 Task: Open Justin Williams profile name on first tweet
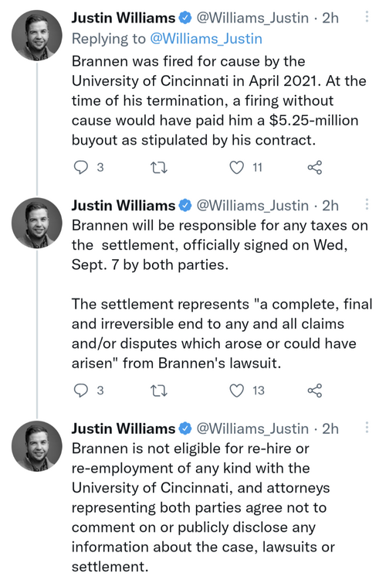coord(124,18)
